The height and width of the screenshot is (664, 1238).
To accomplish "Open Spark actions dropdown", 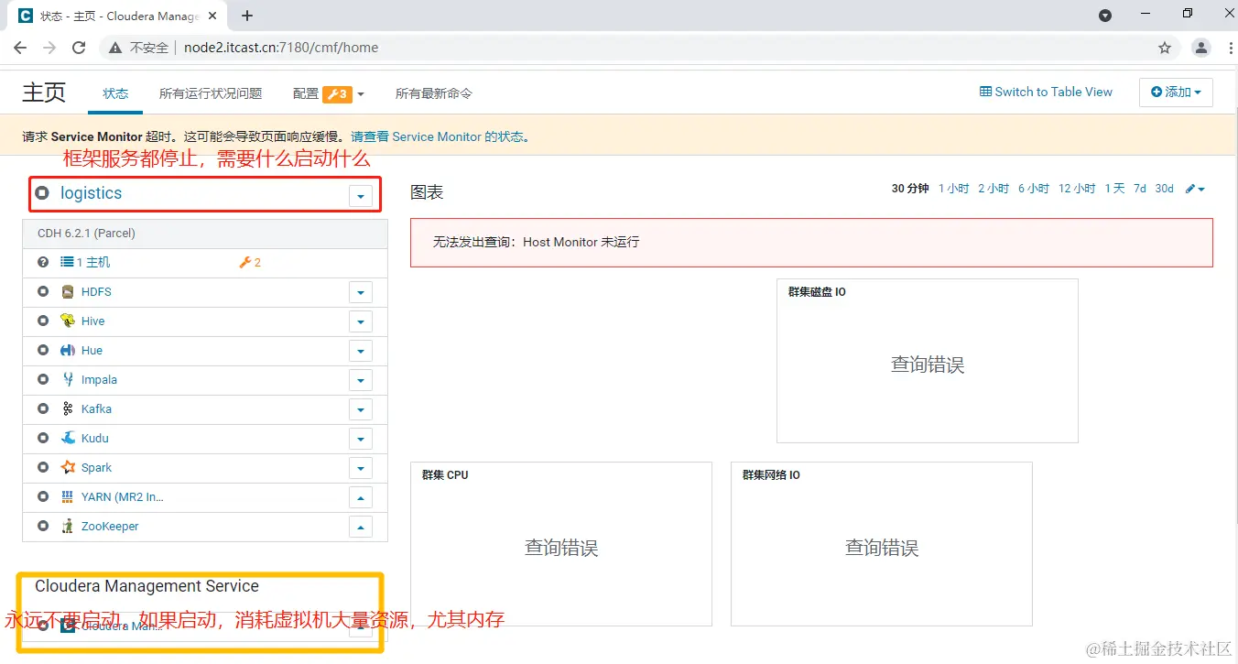I will [x=361, y=469].
